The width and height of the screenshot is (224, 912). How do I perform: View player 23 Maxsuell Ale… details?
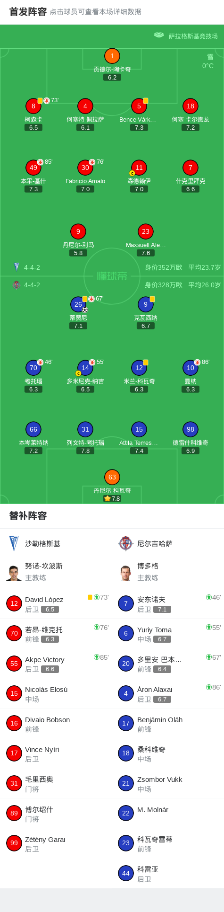coord(146,232)
